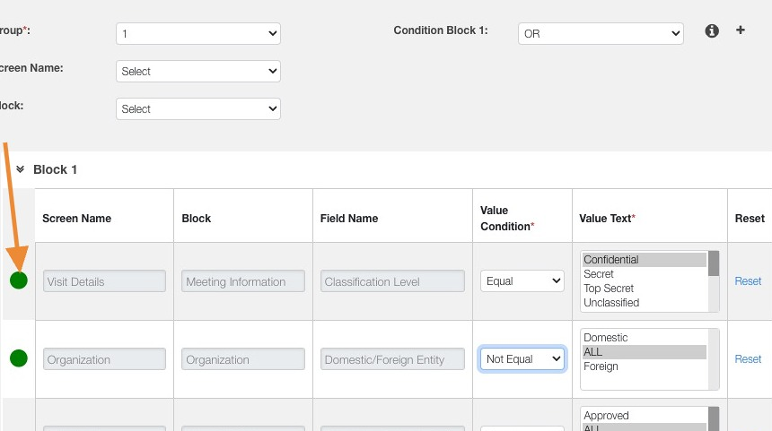Open the Screen Name Select dropdown
The width and height of the screenshot is (772, 431).
point(198,71)
